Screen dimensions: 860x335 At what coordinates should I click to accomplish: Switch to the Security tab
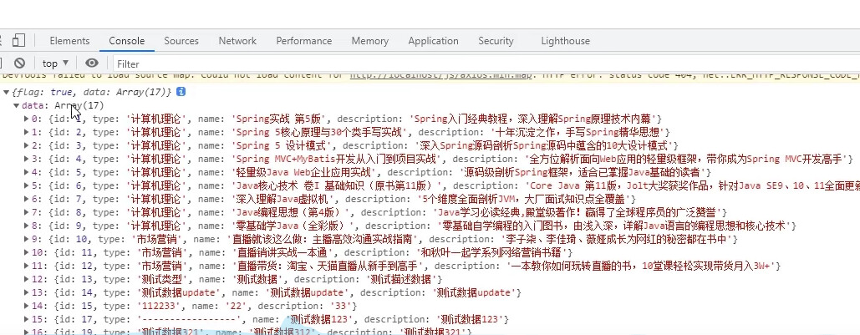pyautogui.click(x=496, y=41)
